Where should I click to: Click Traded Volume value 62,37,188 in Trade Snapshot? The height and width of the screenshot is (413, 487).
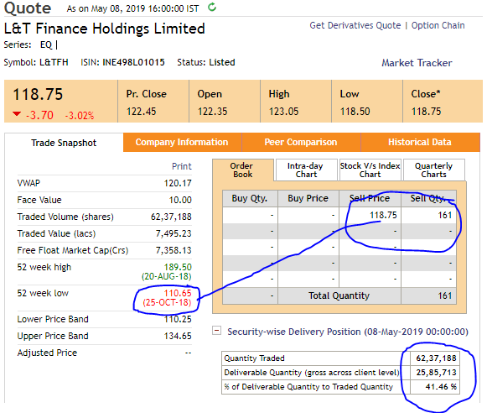click(171, 217)
